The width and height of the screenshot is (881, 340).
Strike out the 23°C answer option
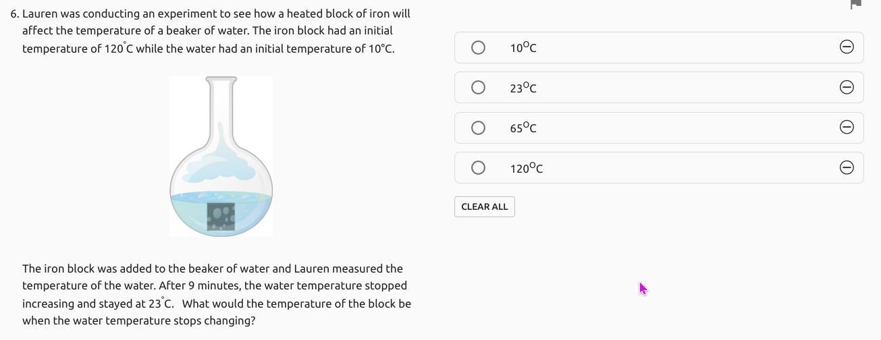tap(847, 87)
